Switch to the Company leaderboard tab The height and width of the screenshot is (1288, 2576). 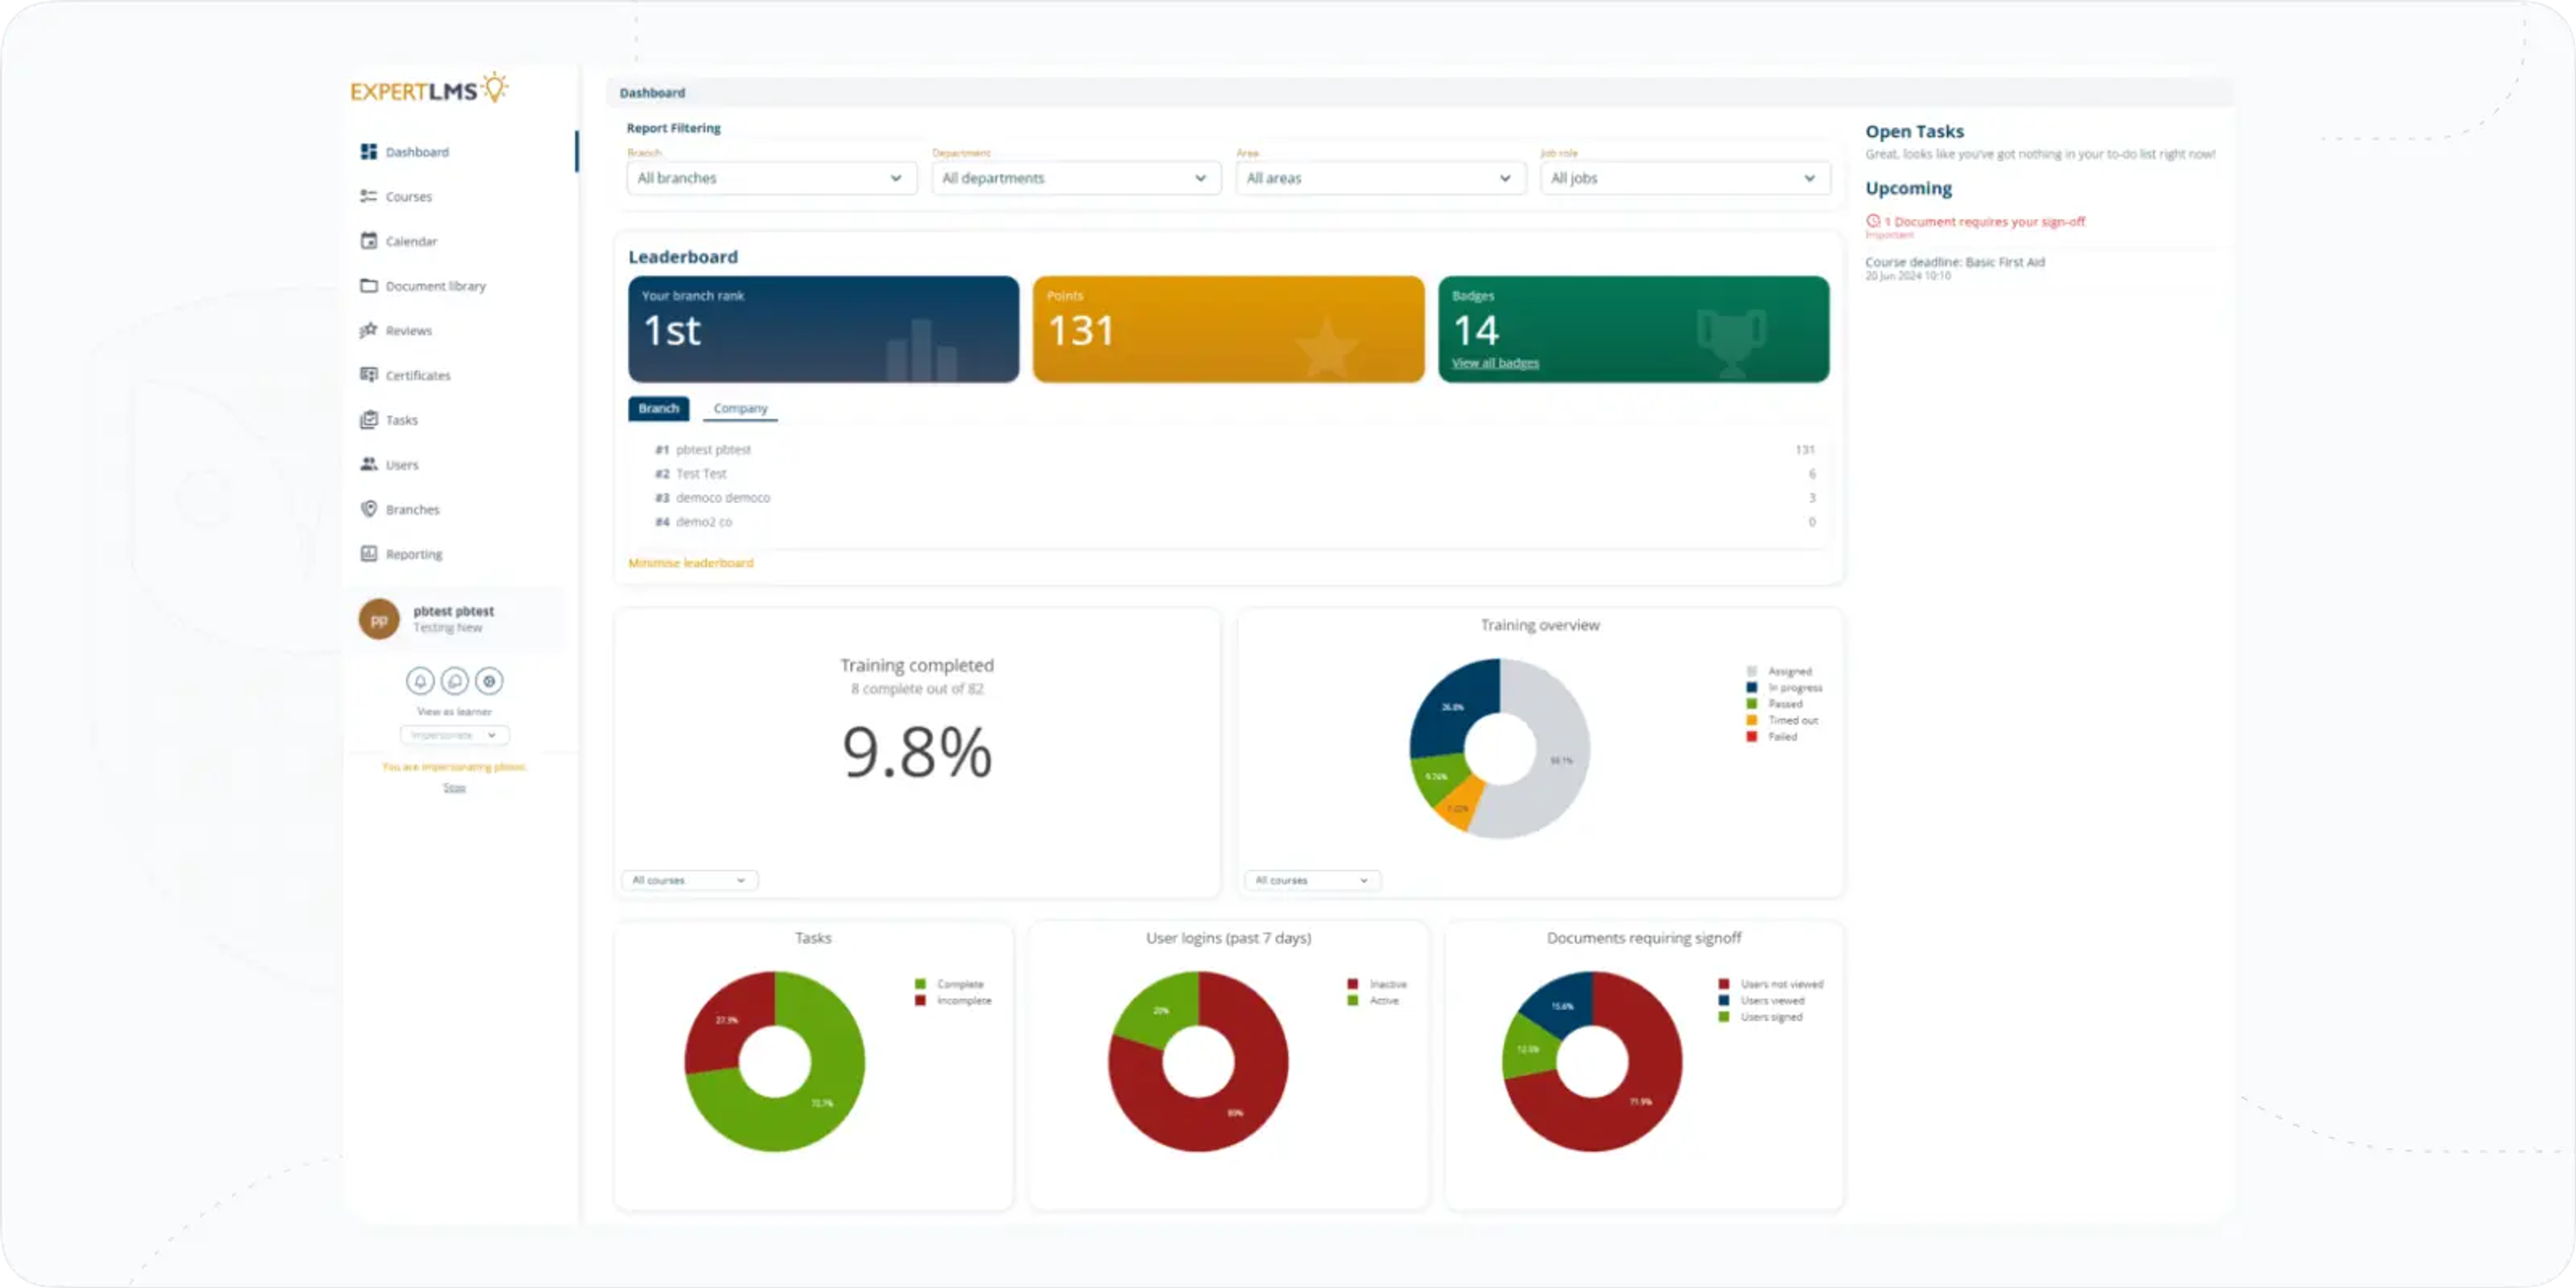pyautogui.click(x=740, y=408)
